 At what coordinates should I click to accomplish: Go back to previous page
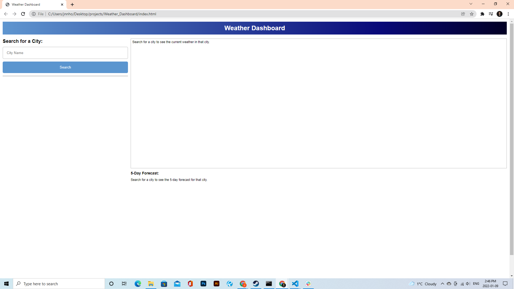6,14
